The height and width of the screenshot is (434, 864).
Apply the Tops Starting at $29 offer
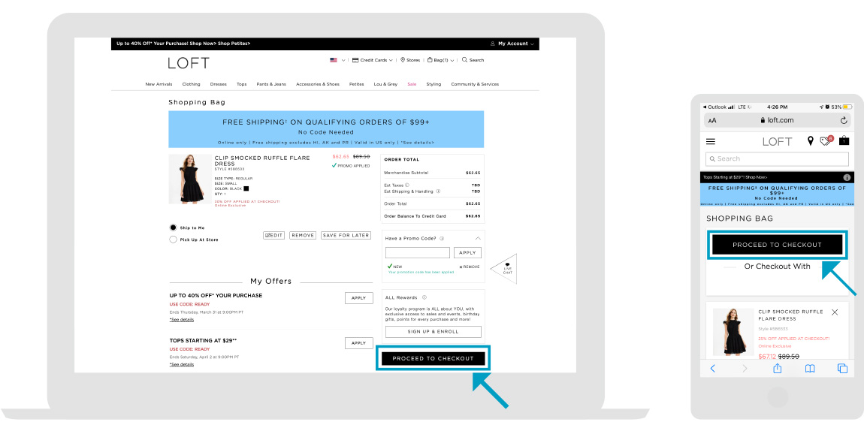click(x=358, y=343)
